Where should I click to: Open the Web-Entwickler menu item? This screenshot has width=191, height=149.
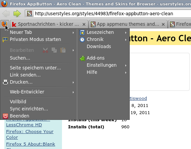tap(39, 92)
